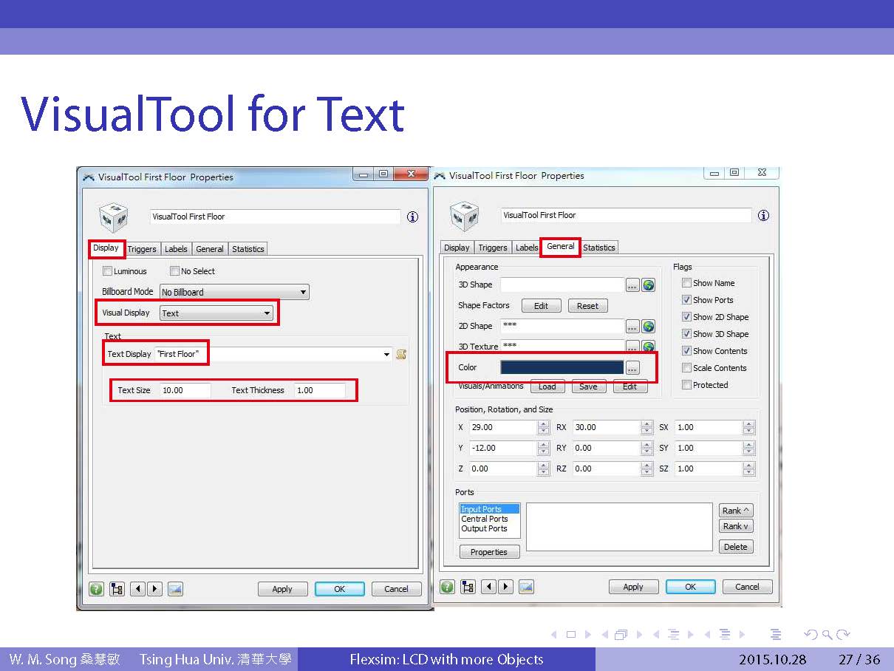The width and height of the screenshot is (894, 671).
Task: Browse for a 2D Shape with the ellipsis button
Action: coord(632,326)
